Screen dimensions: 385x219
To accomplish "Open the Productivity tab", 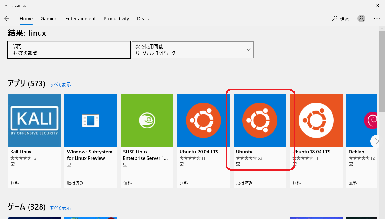I will click(116, 19).
